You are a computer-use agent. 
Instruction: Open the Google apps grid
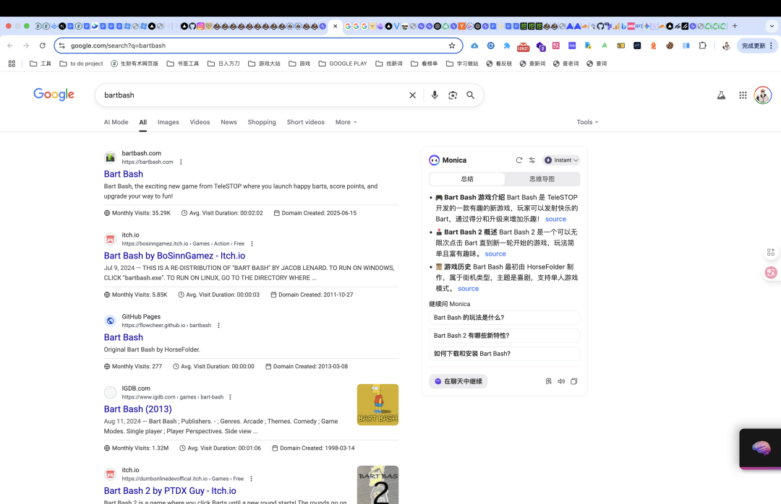point(743,95)
